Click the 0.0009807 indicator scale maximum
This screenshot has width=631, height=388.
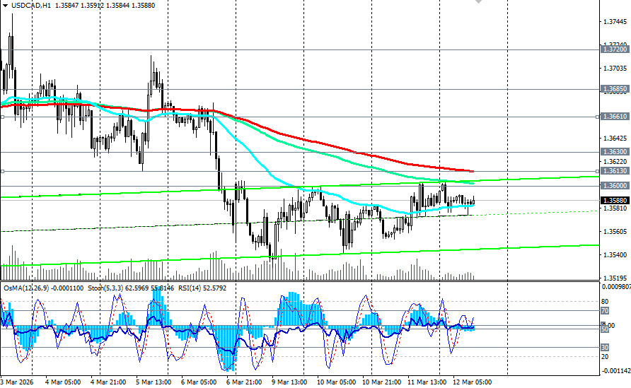pos(616,287)
